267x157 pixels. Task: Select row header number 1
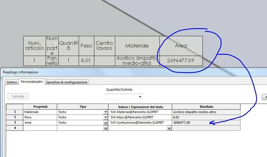pyautogui.click(x=15, y=112)
